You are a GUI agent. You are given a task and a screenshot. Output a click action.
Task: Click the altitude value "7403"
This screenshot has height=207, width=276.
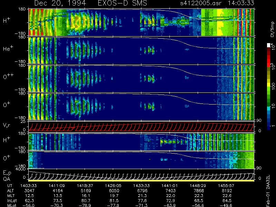point(170,191)
